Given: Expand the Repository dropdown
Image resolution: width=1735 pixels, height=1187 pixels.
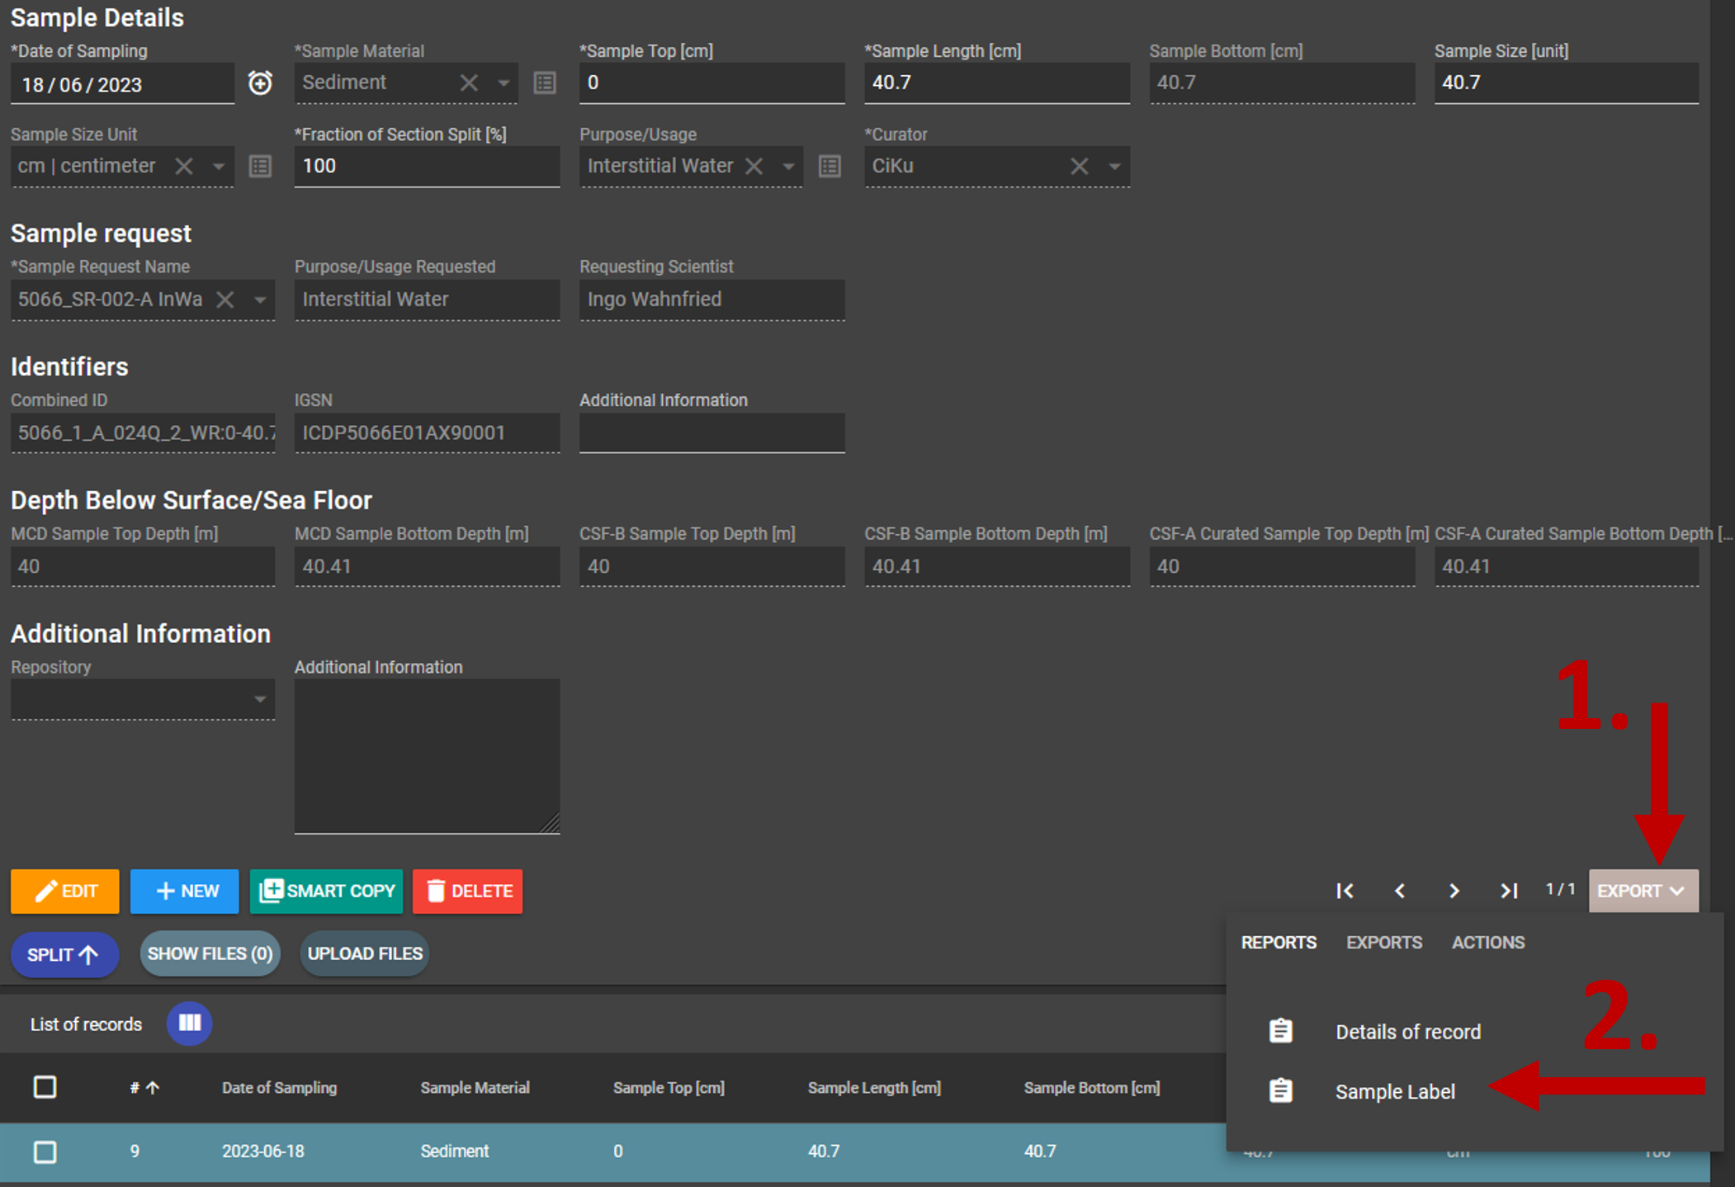Looking at the screenshot, I should coord(260,700).
